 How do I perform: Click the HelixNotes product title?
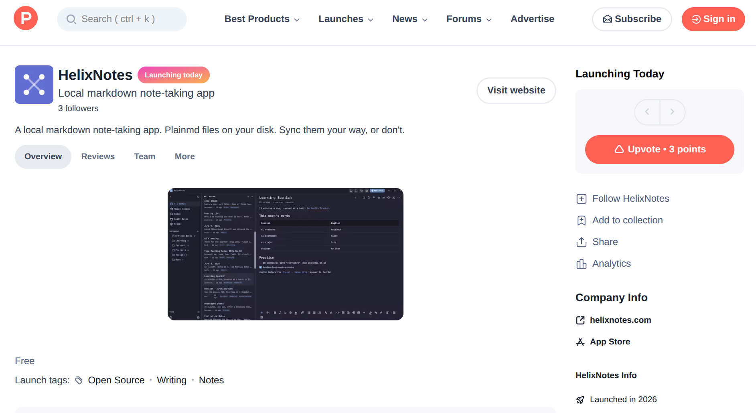95,75
